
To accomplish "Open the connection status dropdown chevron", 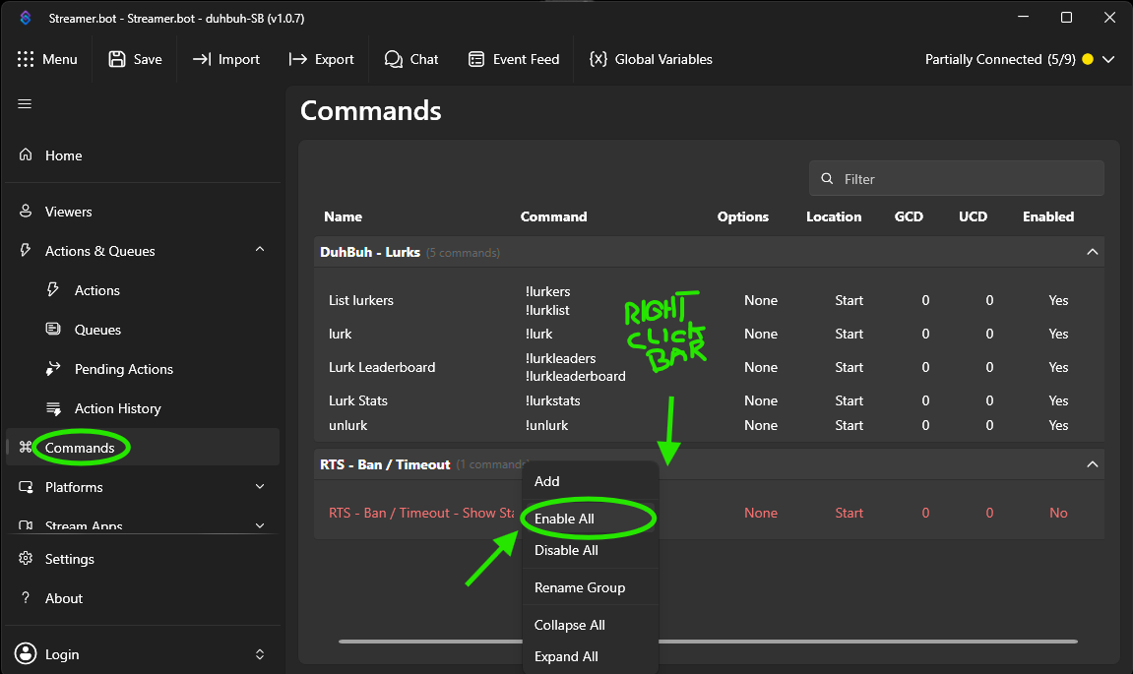I will coord(1108,59).
